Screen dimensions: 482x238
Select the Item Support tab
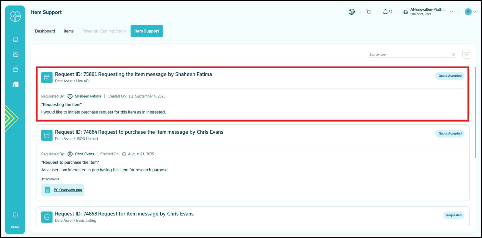[x=147, y=31]
